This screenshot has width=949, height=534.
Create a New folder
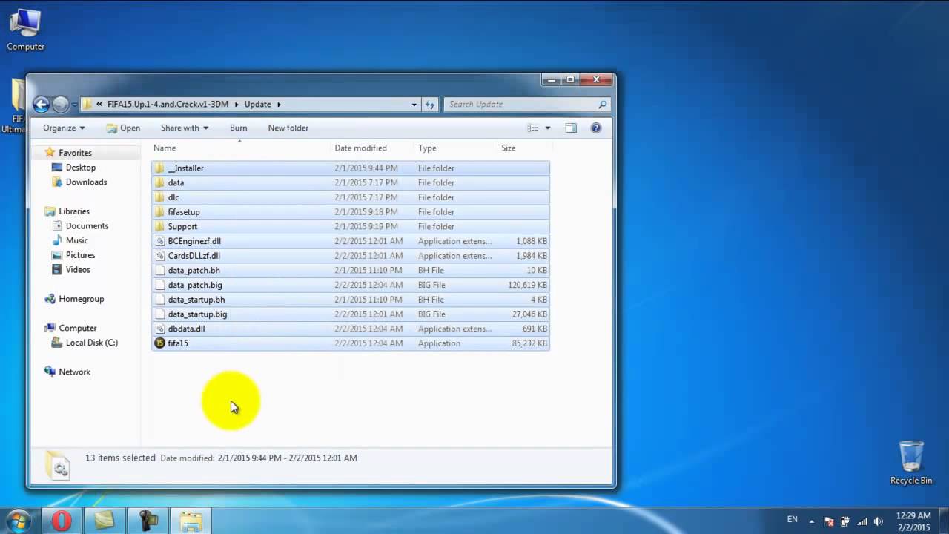tap(288, 128)
